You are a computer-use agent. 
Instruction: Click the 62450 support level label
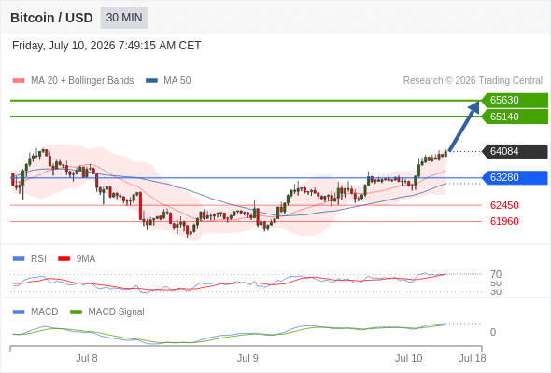(x=504, y=205)
